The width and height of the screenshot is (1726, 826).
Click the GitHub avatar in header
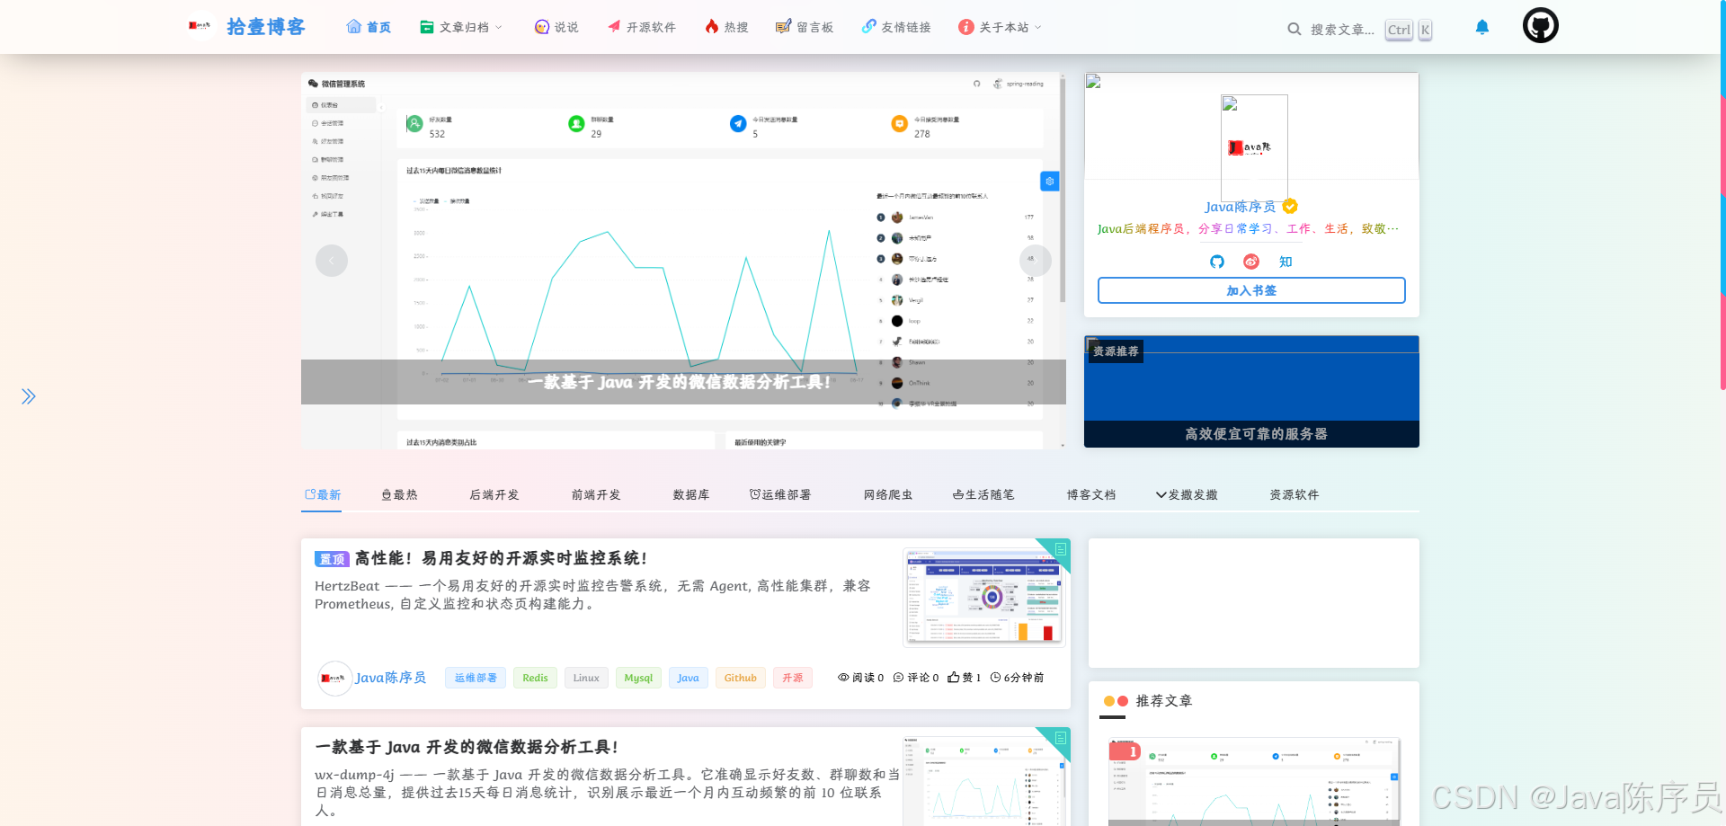(x=1541, y=25)
